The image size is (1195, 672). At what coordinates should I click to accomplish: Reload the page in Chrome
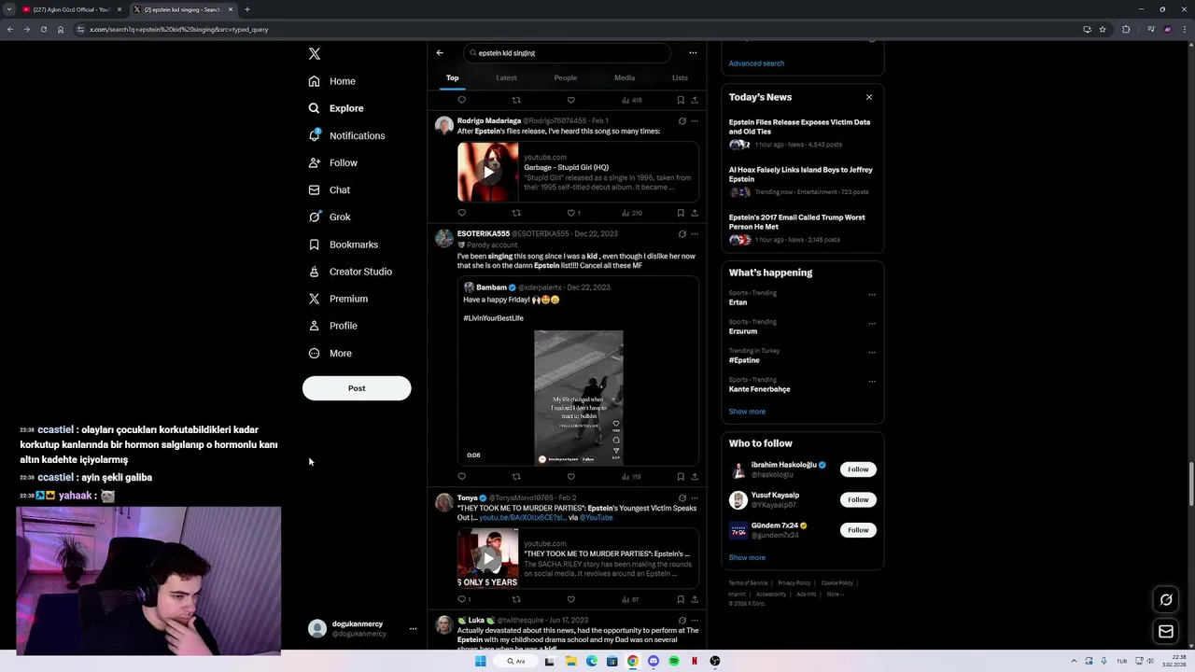tap(43, 29)
